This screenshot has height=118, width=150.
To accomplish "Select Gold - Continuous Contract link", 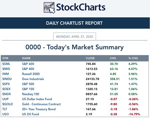I will [41, 104].
